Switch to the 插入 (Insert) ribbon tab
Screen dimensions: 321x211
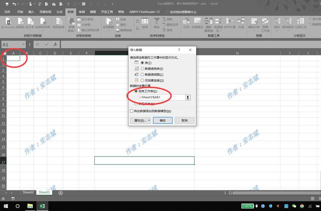pyautogui.click(x=31, y=12)
